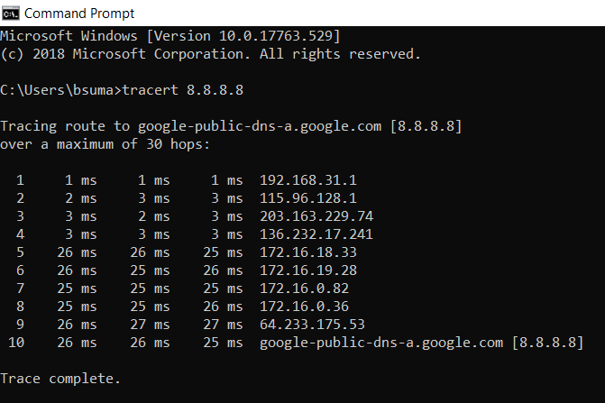This screenshot has height=403, width=605.
Task: Click hop 6 address 172.16.19.28
Action: click(x=309, y=270)
